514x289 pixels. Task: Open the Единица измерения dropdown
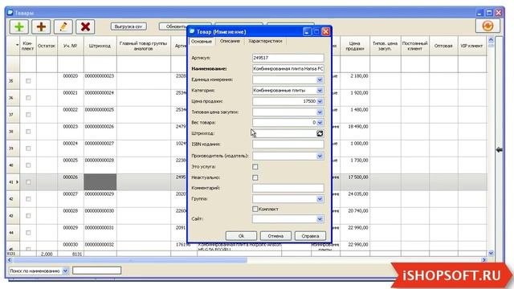[320, 79]
